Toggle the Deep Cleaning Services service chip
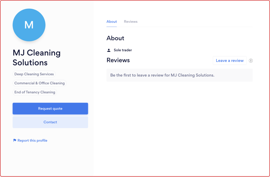 pyautogui.click(x=34, y=74)
